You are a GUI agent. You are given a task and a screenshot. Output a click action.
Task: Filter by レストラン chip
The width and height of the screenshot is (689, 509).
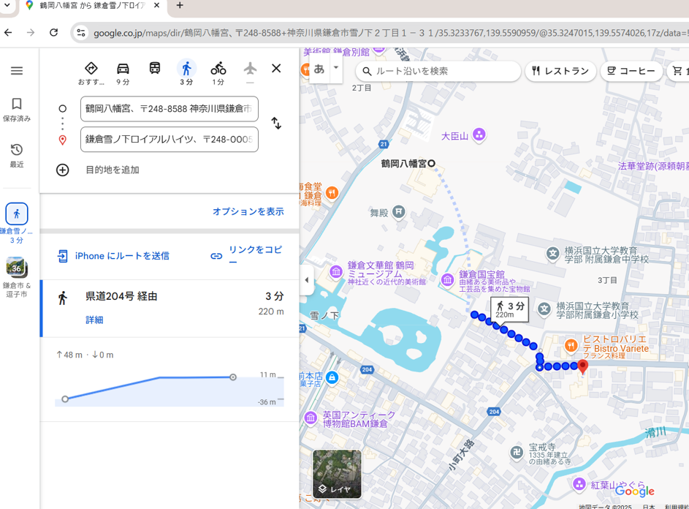coord(560,71)
